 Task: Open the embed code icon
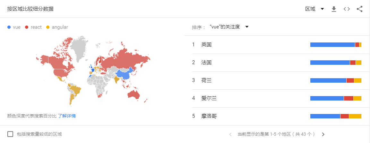pyautogui.click(x=347, y=9)
